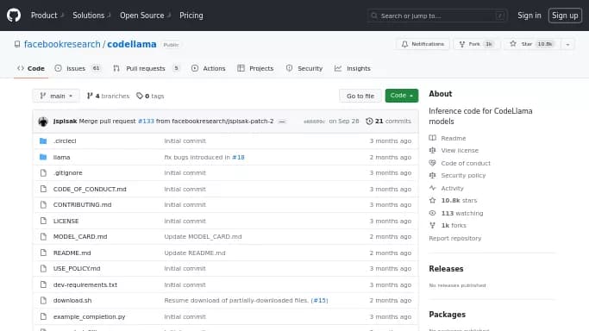The image size is (589, 331).
Task: Click the Security policy scale icon
Action: point(432,176)
